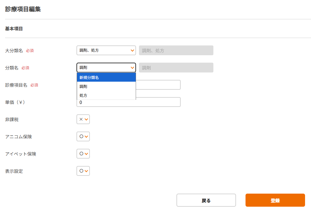
Task: Click the 基本項目 section header
Action: pyautogui.click(x=14, y=29)
